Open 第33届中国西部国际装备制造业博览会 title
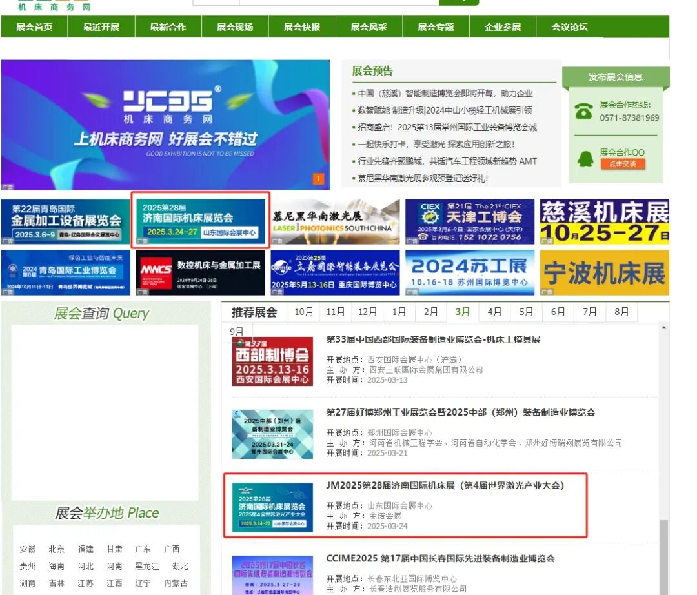Screen dimensions: 697x595 (x=434, y=339)
